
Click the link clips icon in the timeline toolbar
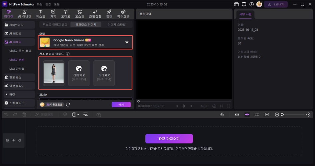point(237,115)
